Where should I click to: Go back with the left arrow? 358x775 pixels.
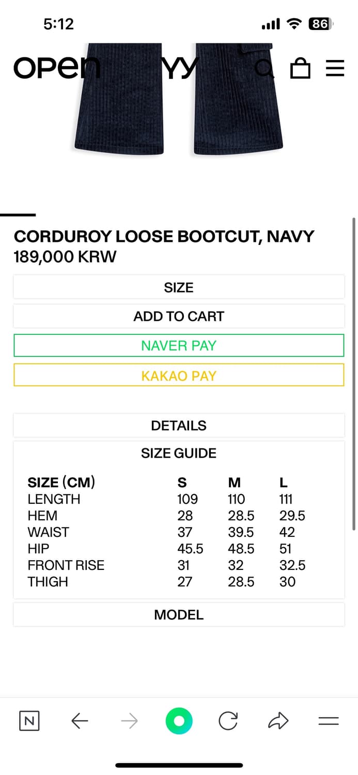coord(80,721)
